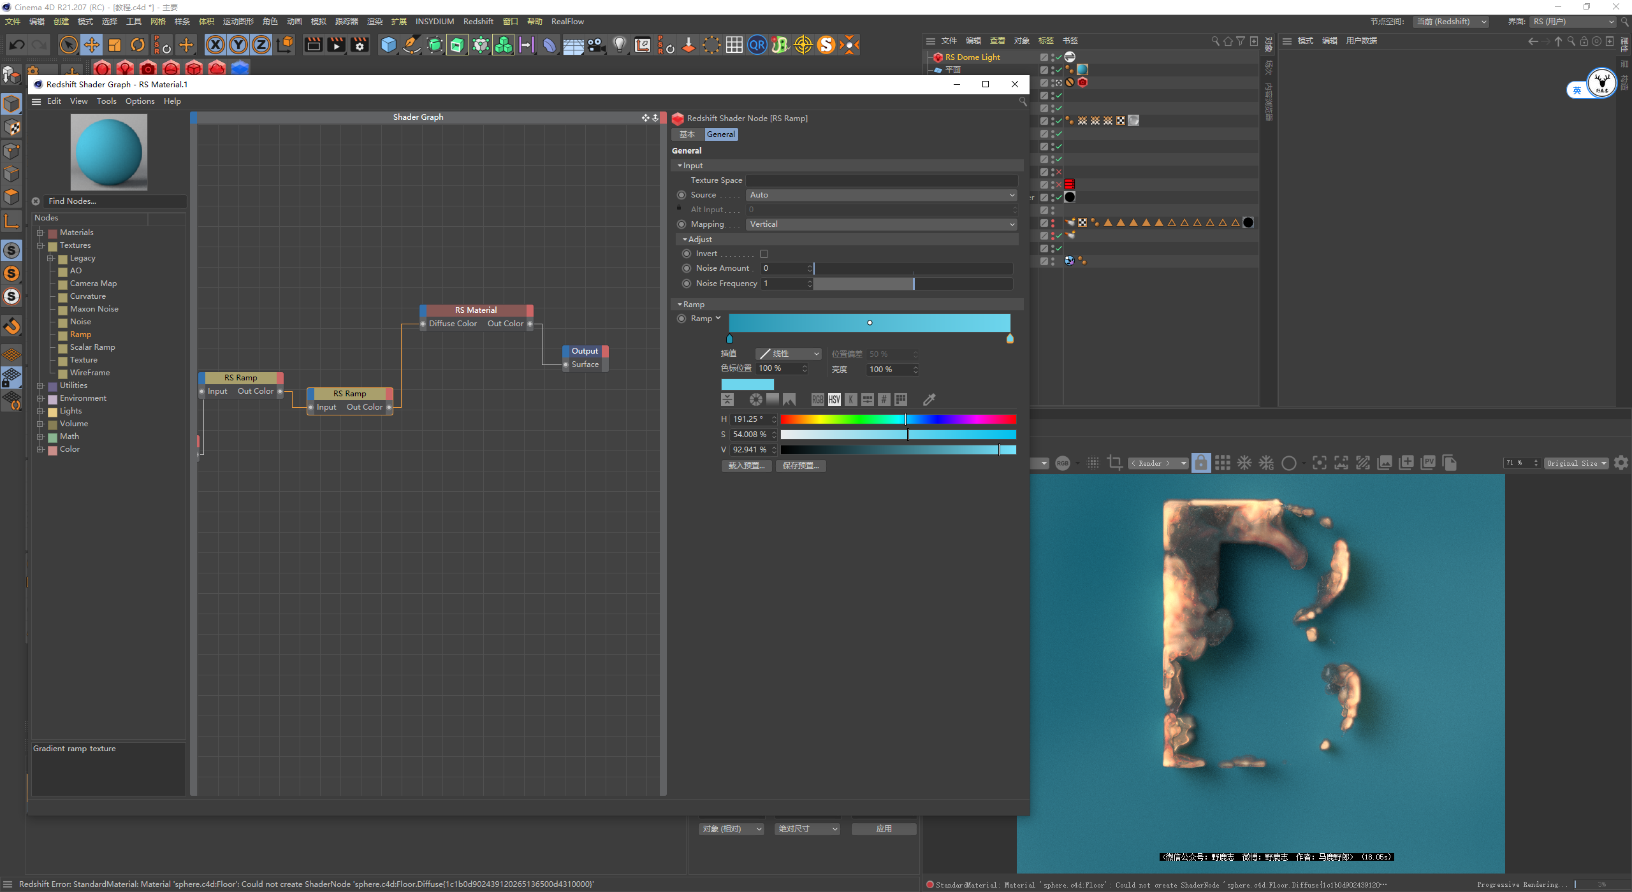Switch to the 基本 tab
The height and width of the screenshot is (892, 1632).
(687, 134)
